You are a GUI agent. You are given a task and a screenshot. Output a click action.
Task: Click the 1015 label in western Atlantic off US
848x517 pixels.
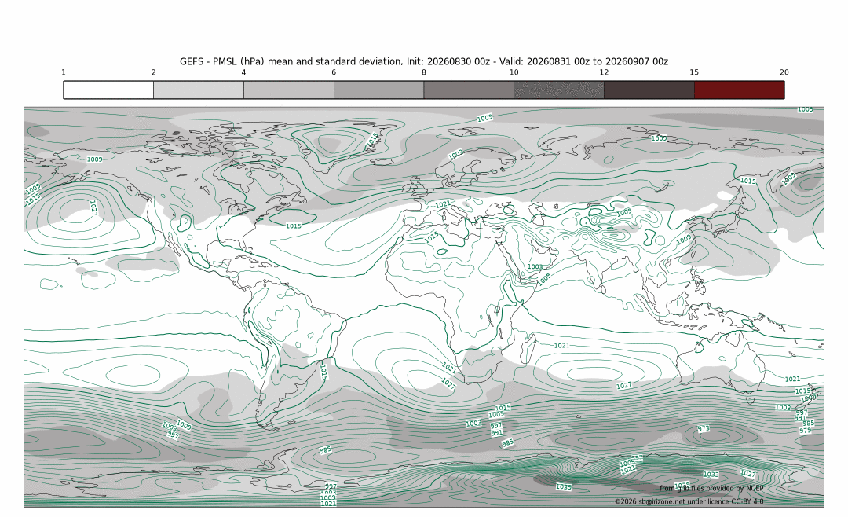[294, 226]
